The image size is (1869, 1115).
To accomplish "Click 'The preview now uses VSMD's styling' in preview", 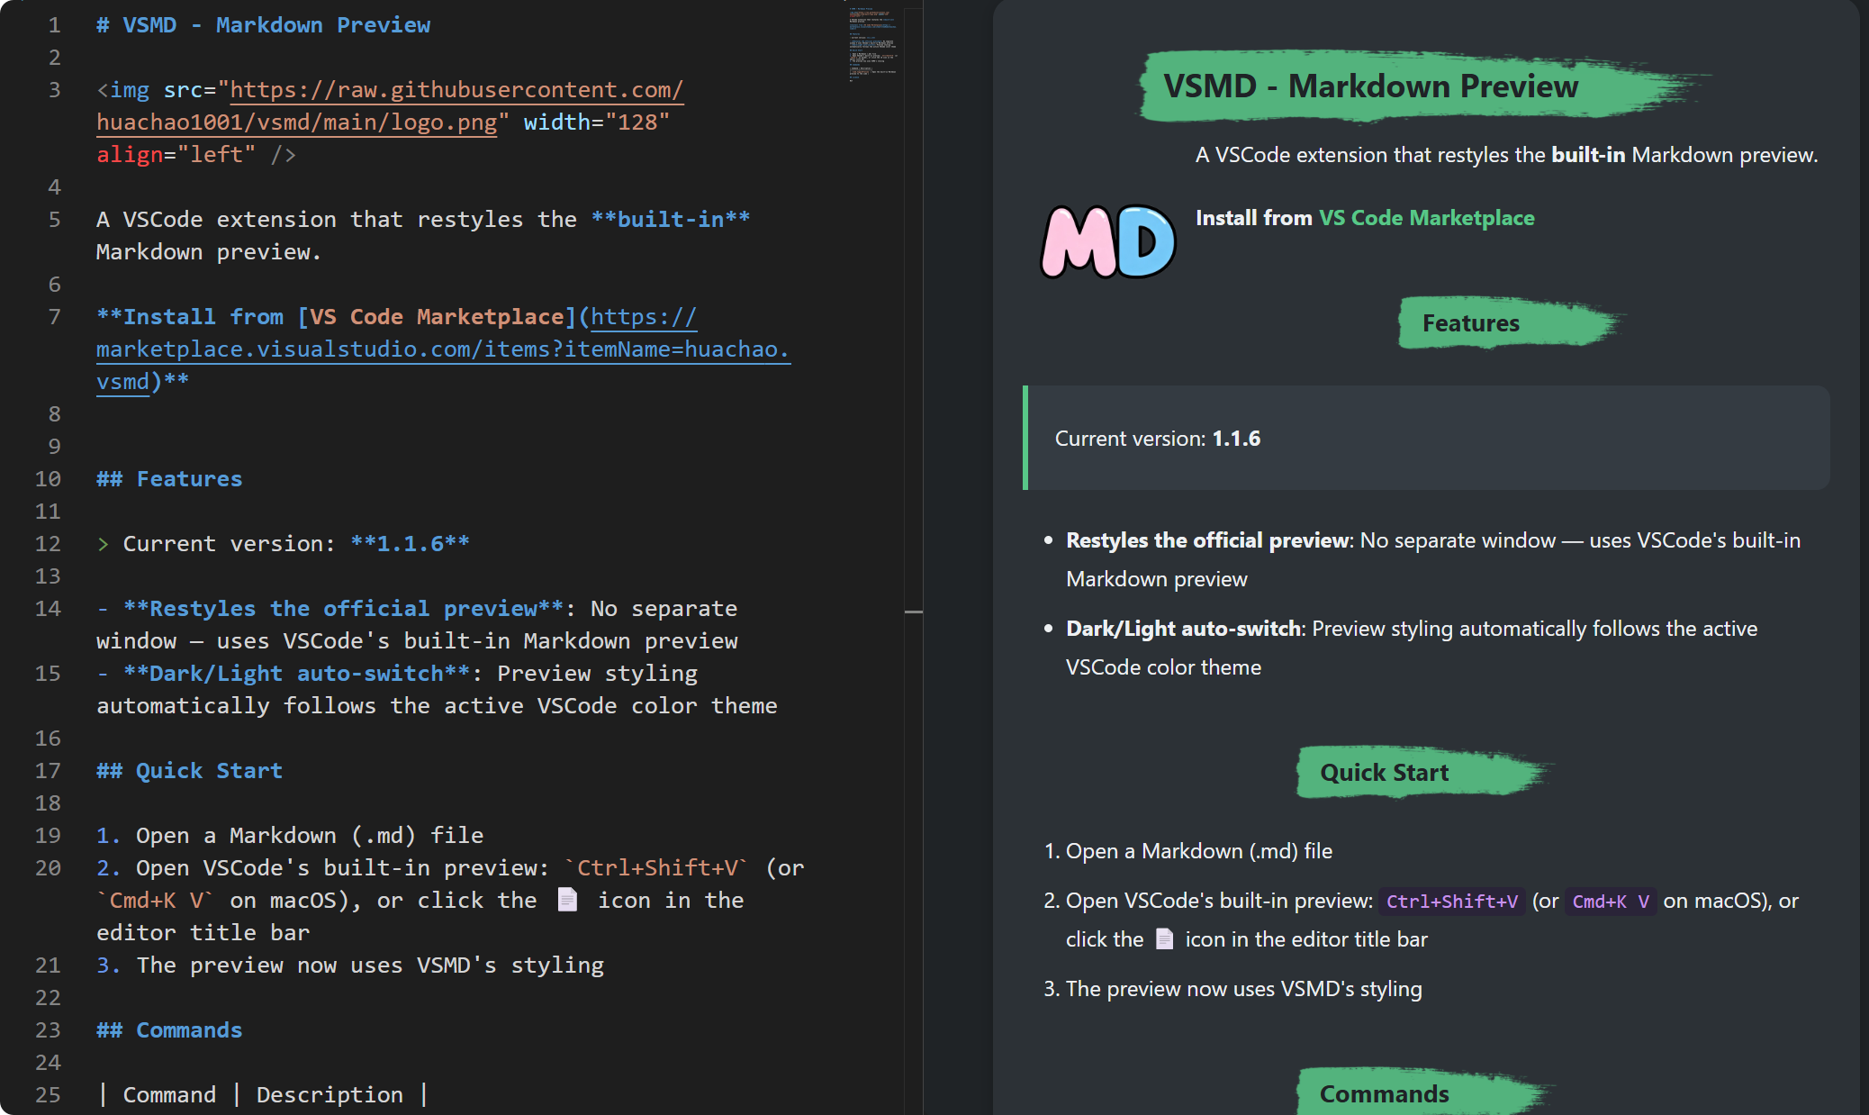I will point(1244,989).
